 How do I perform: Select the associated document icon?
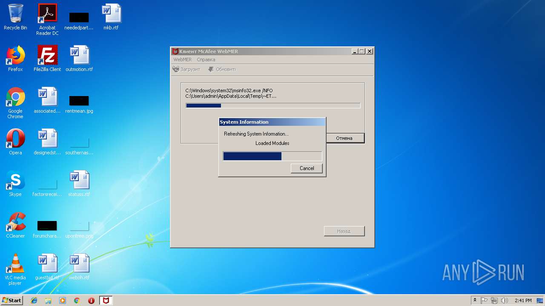47,100
